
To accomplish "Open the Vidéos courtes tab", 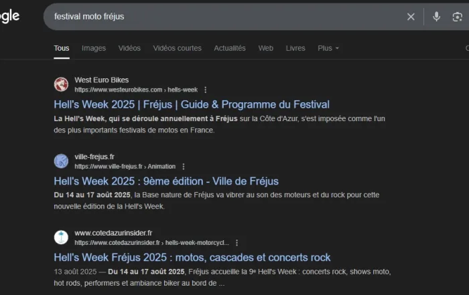I will click(x=177, y=48).
